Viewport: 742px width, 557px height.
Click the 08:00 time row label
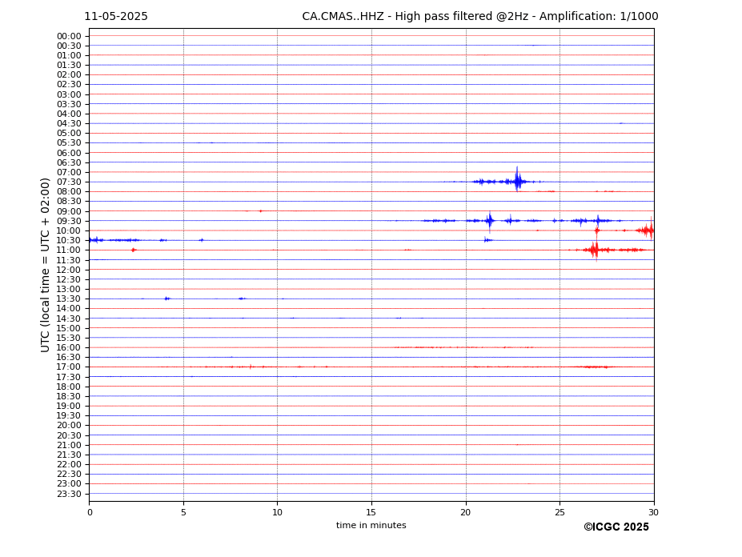tap(69, 191)
